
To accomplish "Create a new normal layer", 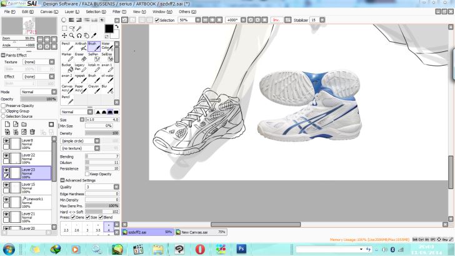I will [x=7, y=125].
